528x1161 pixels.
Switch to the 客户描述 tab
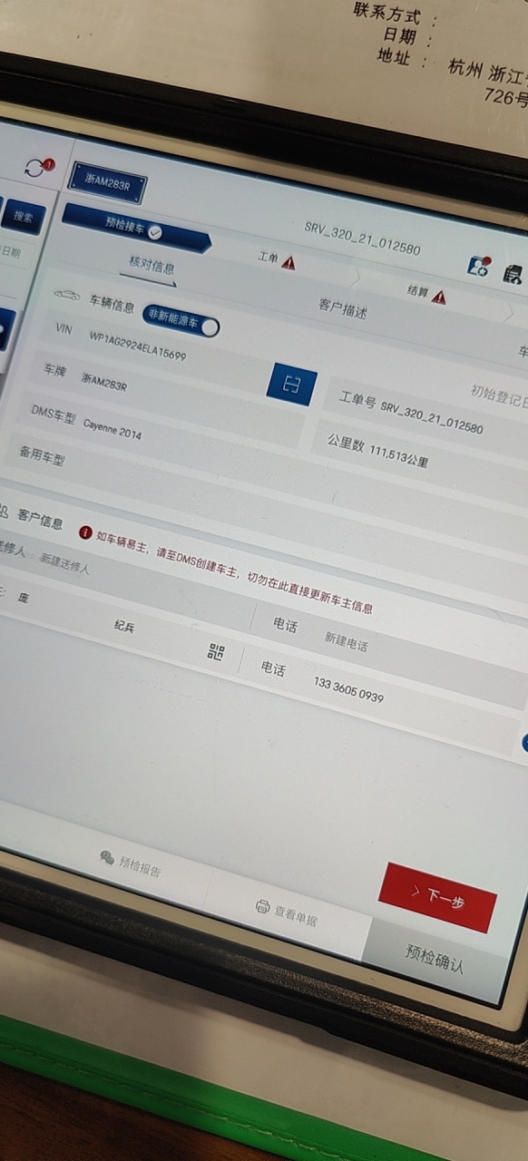(x=343, y=308)
